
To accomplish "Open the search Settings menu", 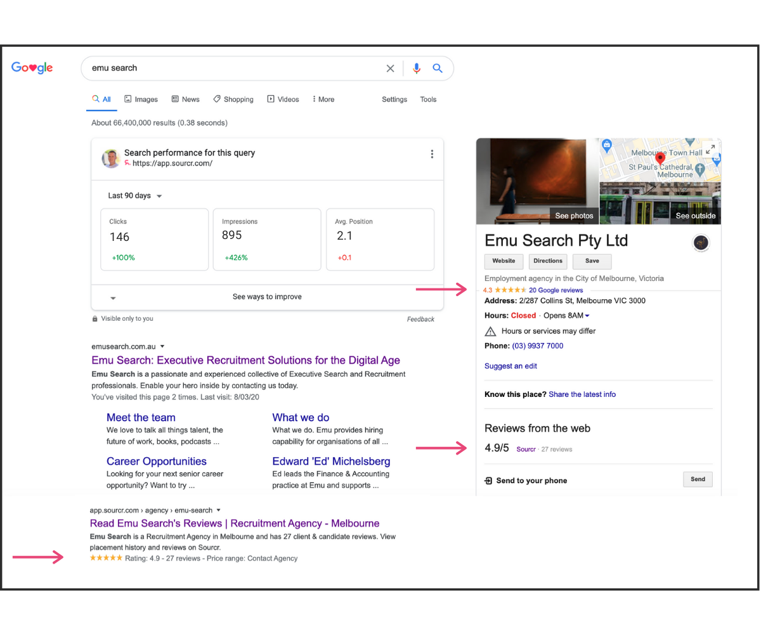I will point(394,100).
